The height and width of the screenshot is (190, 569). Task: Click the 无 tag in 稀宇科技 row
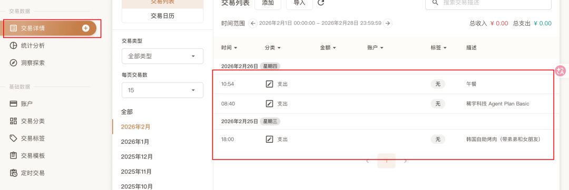(x=438, y=104)
